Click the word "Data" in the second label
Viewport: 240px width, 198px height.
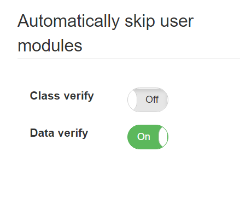(42, 133)
